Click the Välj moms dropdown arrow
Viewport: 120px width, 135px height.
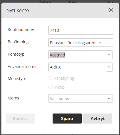coord(109,99)
